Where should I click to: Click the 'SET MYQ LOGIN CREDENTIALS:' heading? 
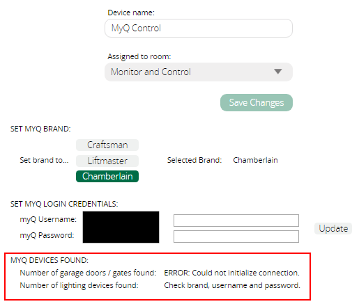point(64,204)
